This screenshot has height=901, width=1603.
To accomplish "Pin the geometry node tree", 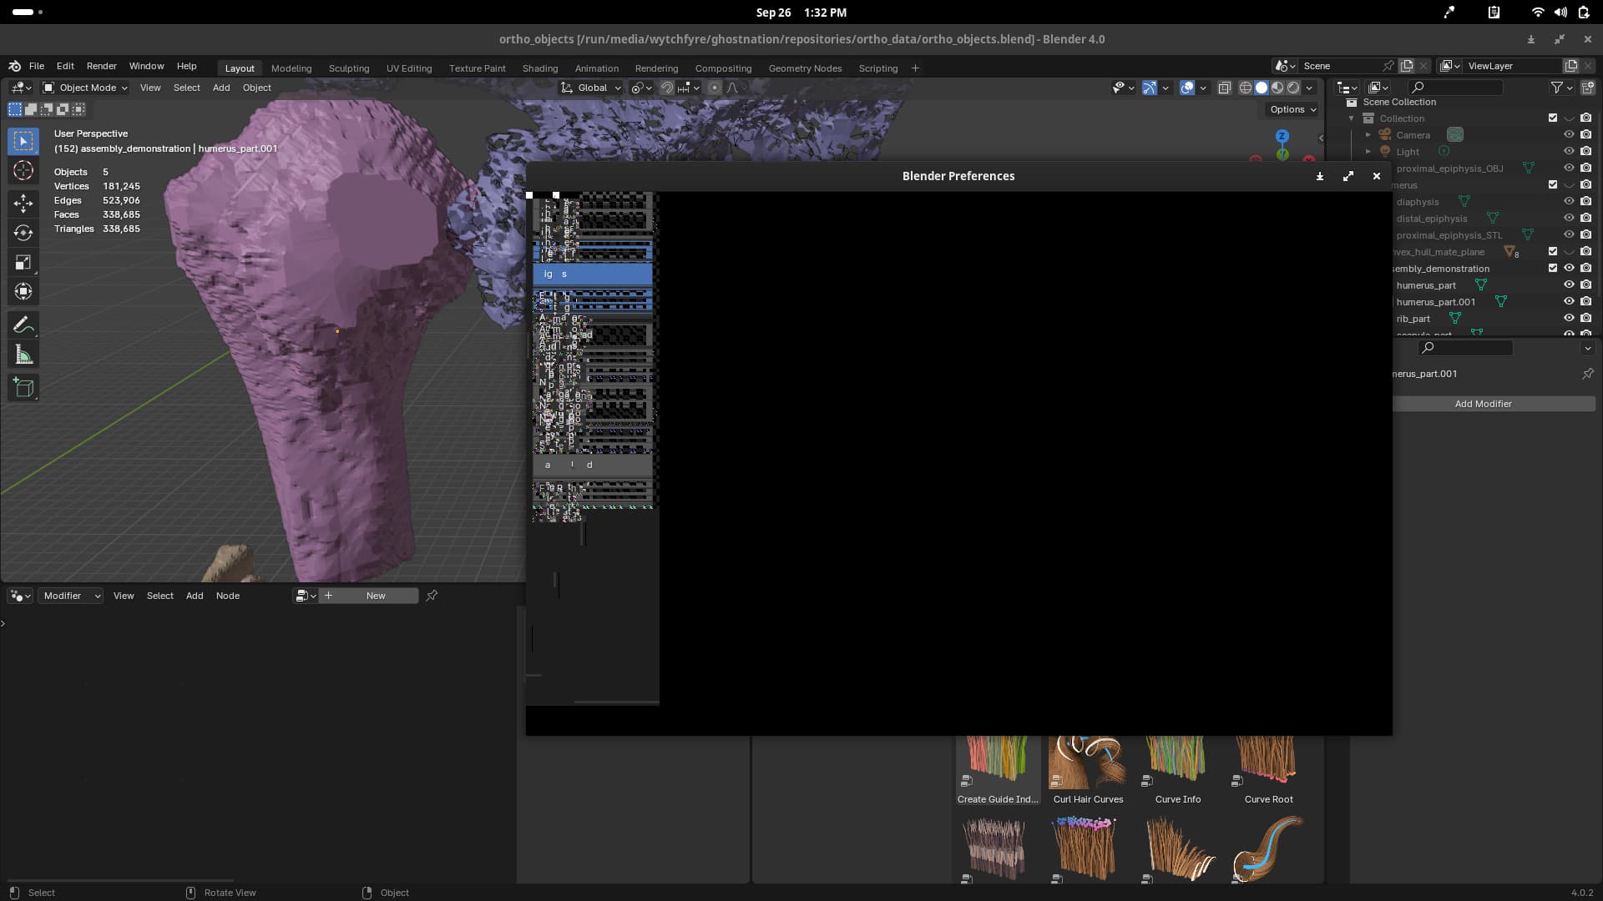I will (432, 596).
